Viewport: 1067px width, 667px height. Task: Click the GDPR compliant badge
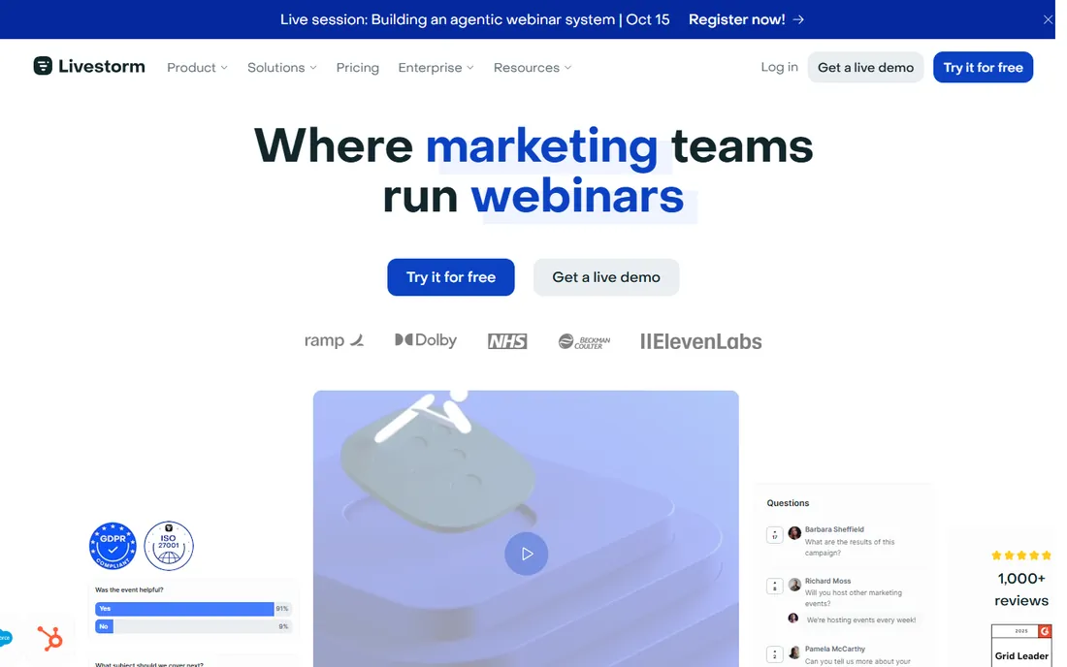coord(113,545)
